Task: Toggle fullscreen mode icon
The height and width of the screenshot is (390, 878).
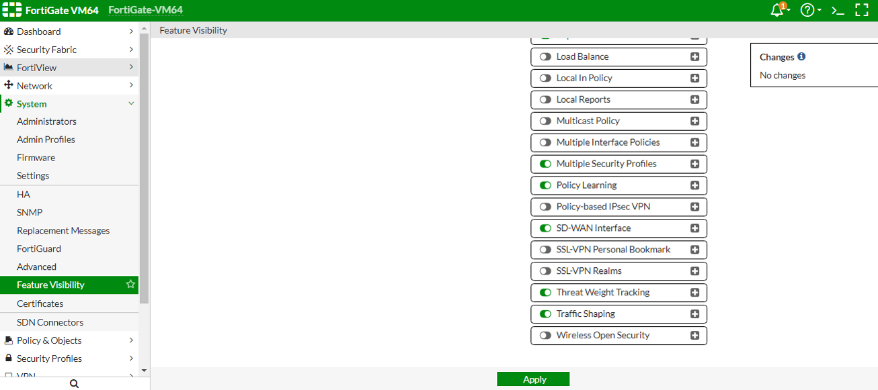Action: [862, 10]
